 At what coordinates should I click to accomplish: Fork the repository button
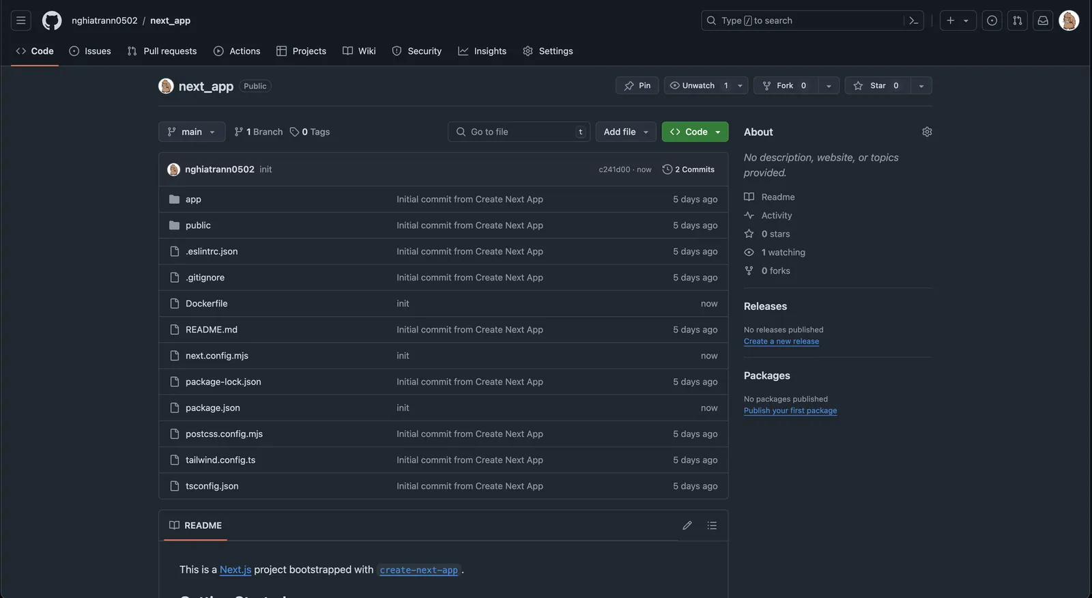point(786,85)
